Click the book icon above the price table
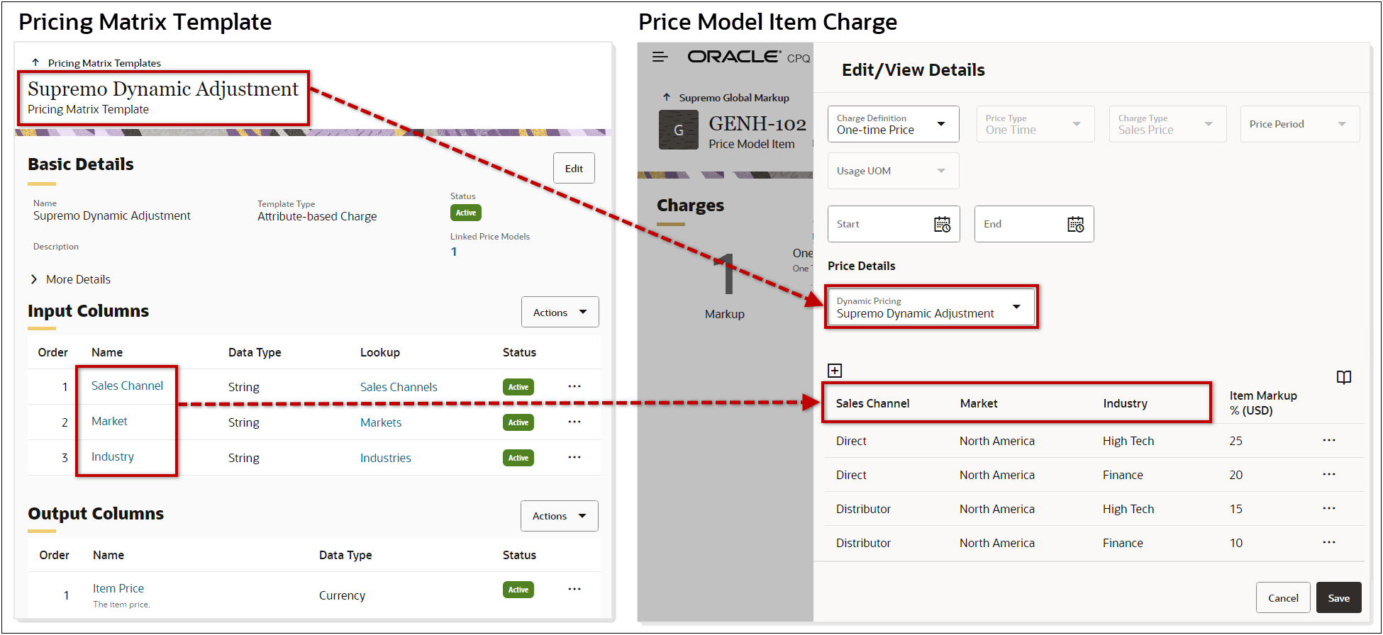This screenshot has width=1383, height=635. click(x=1343, y=377)
